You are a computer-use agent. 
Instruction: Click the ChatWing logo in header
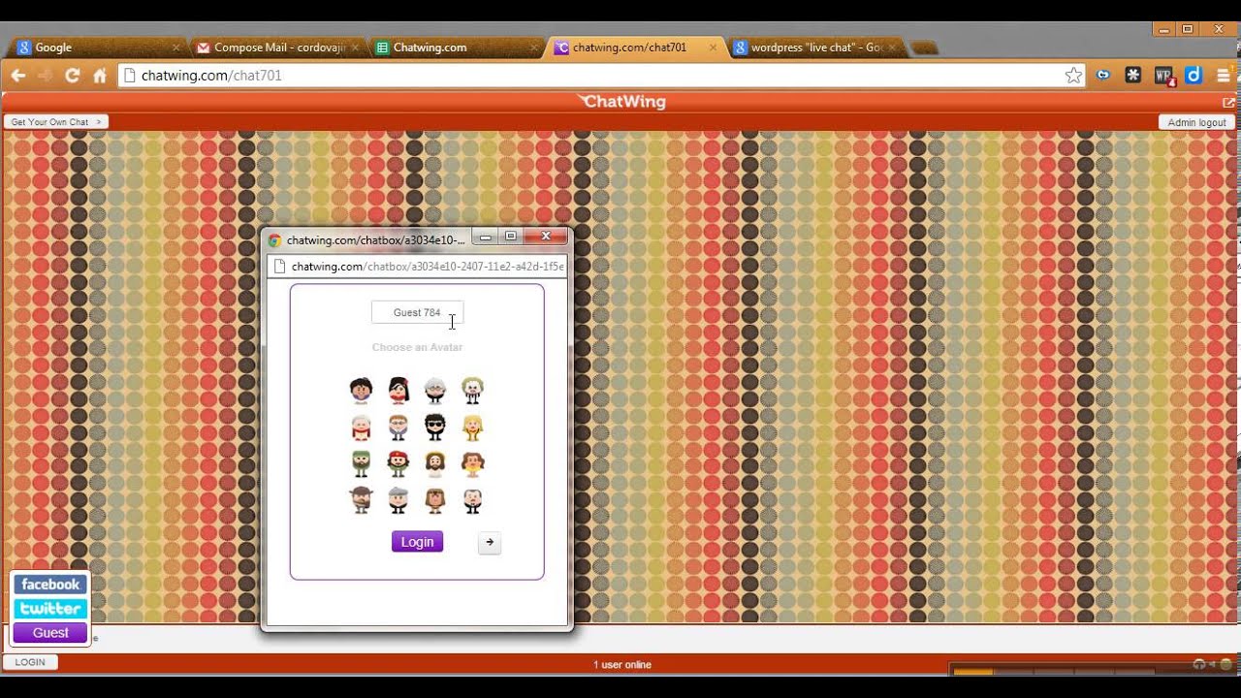pos(621,102)
